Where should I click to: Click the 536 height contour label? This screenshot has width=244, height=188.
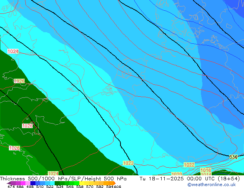click(x=234, y=157)
